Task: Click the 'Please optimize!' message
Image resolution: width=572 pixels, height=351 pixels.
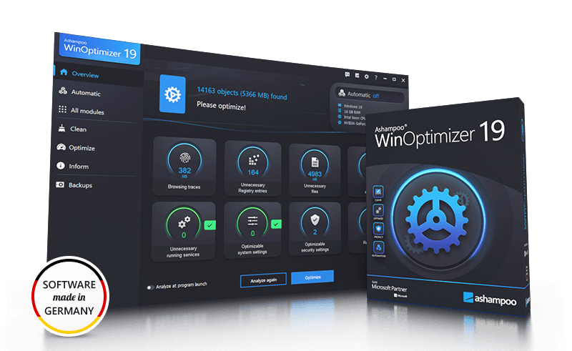Action: 221,106
